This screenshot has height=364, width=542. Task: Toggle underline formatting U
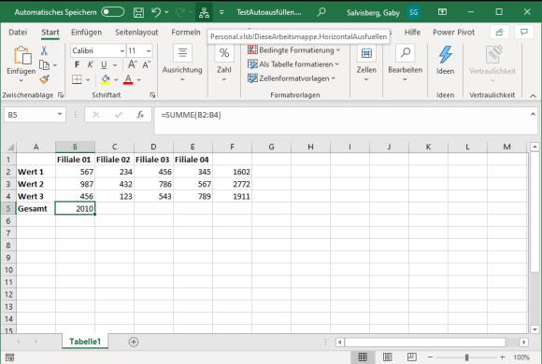click(104, 65)
